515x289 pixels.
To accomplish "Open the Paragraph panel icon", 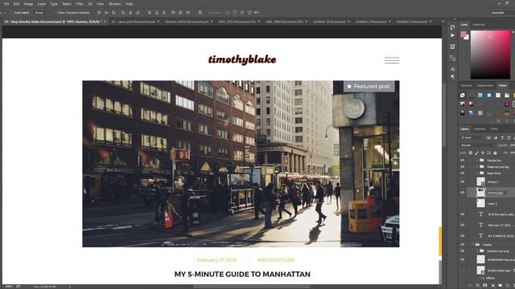I will click(452, 77).
